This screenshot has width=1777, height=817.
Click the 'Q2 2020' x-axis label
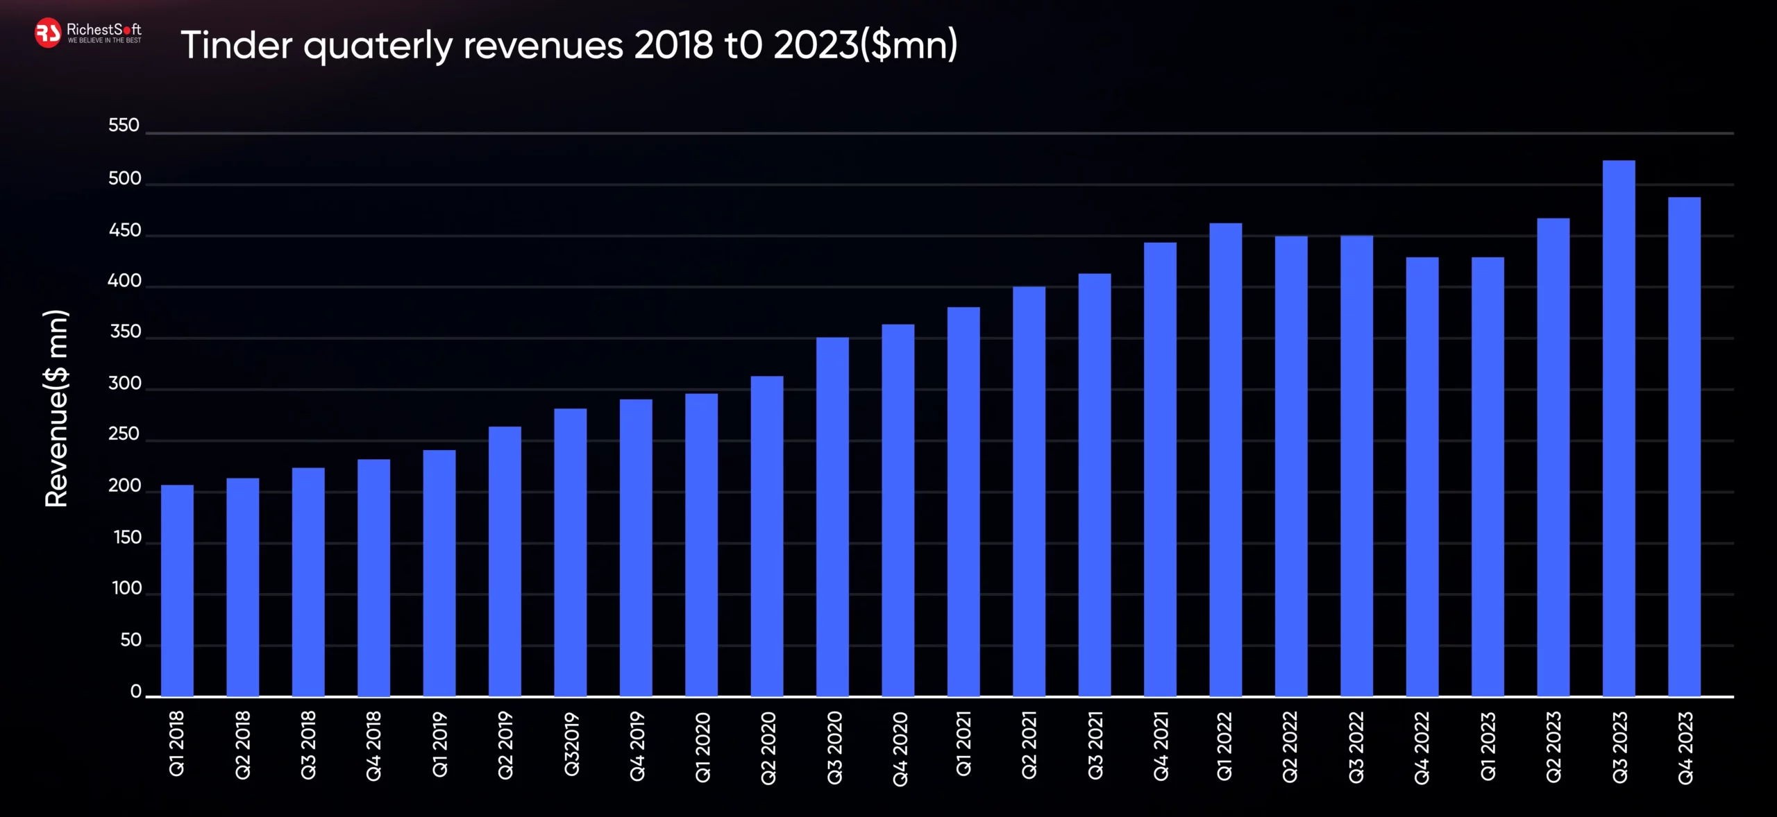point(767,748)
